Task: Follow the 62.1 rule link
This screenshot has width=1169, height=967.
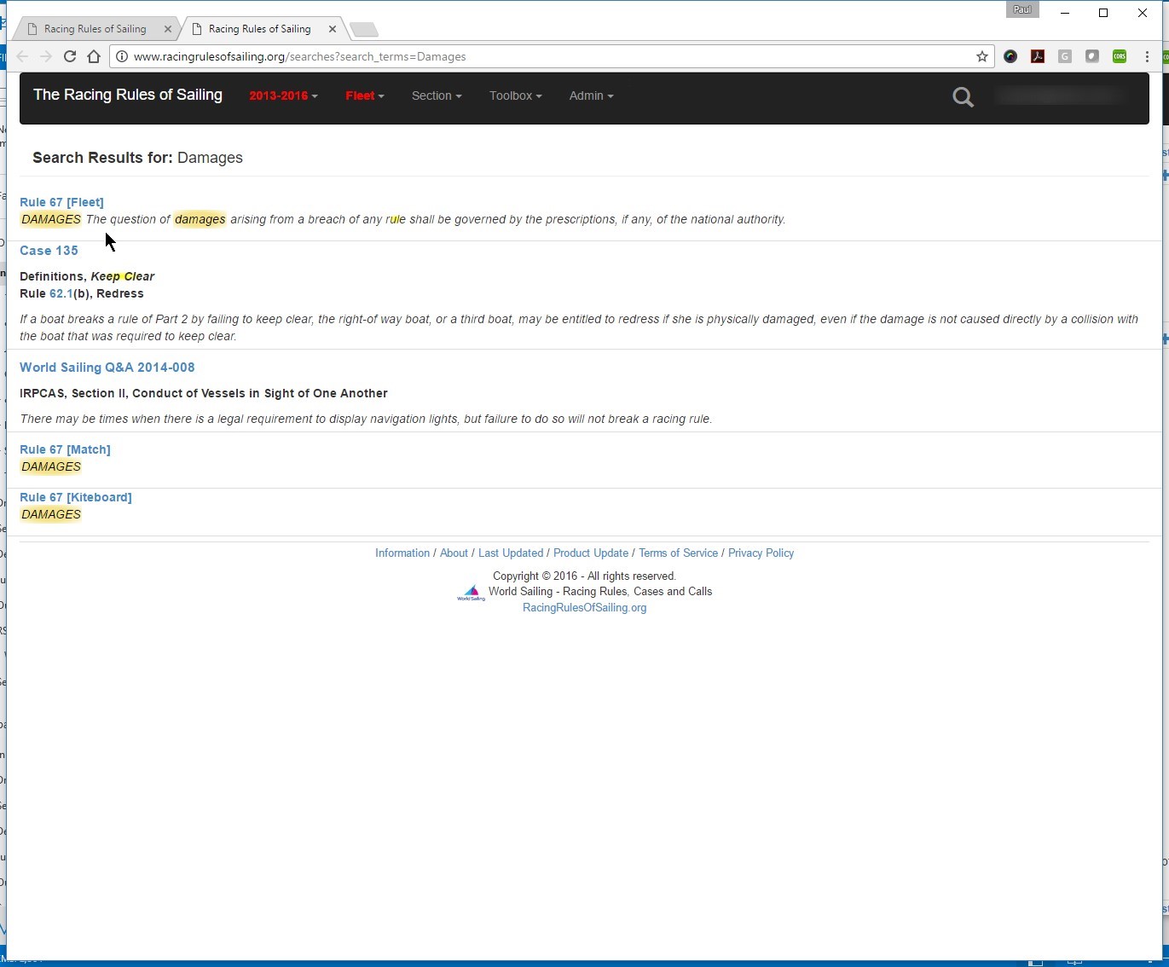Action: 61,293
